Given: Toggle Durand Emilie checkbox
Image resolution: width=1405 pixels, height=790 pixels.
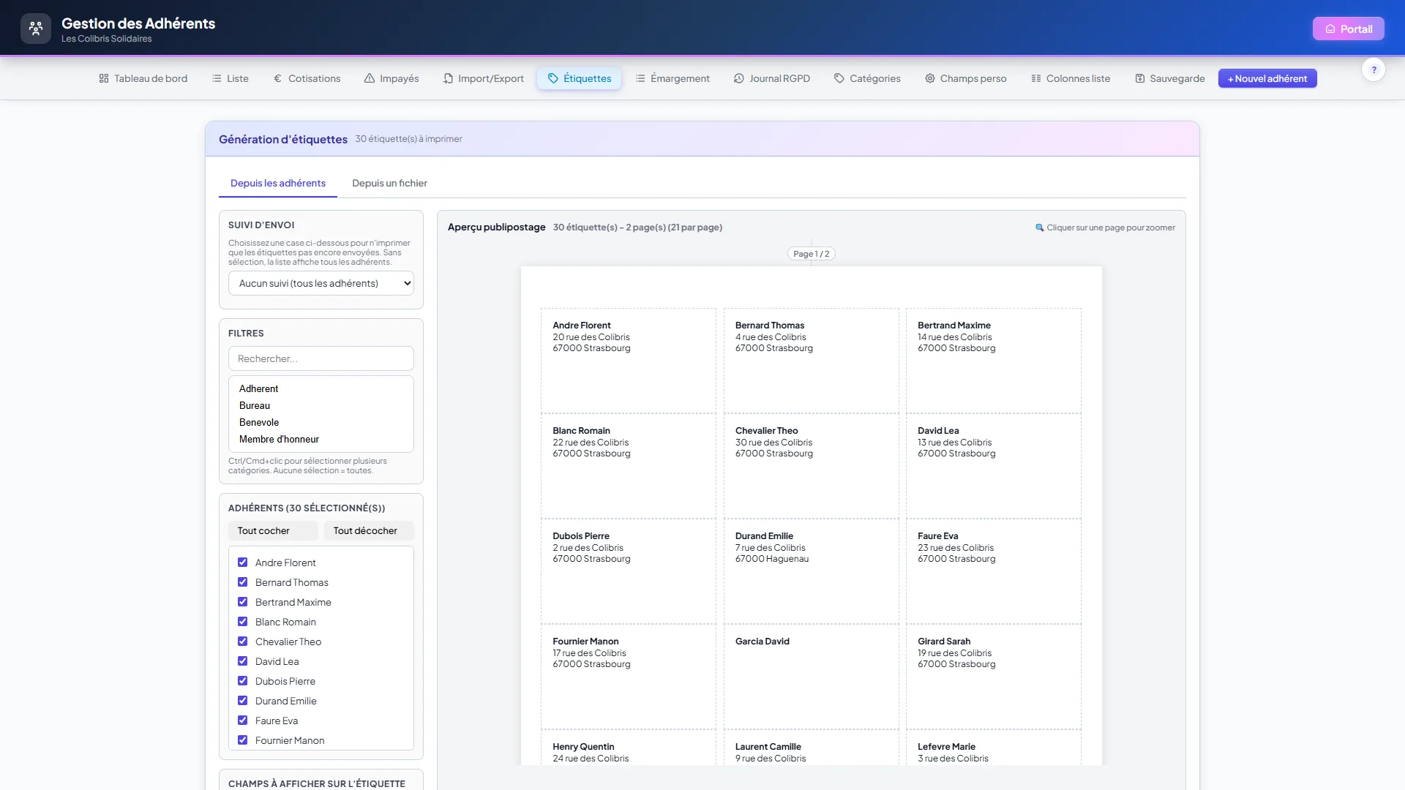Looking at the screenshot, I should pyautogui.click(x=242, y=701).
